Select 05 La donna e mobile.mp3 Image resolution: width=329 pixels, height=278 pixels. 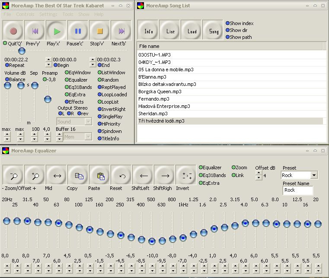click(x=230, y=69)
